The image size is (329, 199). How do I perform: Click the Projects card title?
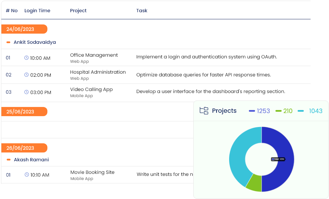click(x=224, y=111)
